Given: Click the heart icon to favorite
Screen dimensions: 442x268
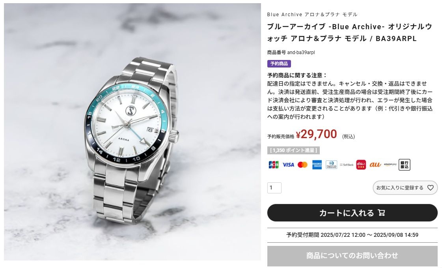Looking at the screenshot, I should click(x=430, y=187).
